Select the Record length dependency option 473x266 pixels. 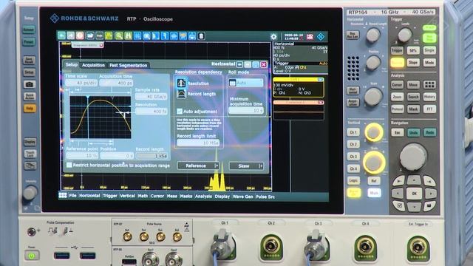181,94
